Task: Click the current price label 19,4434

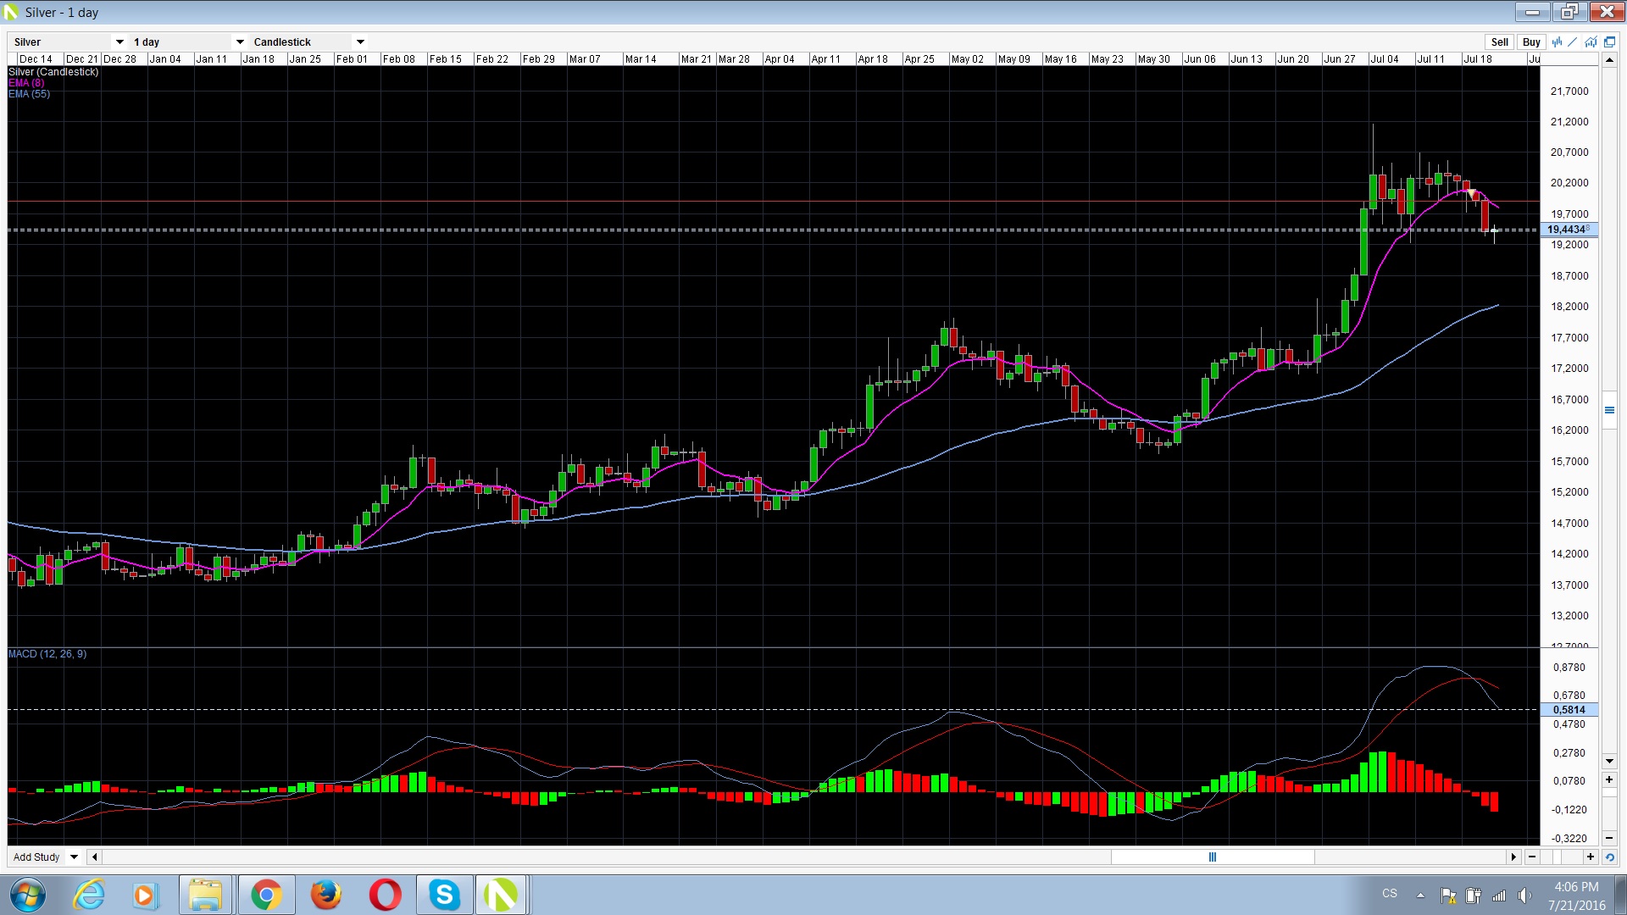Action: pos(1569,230)
